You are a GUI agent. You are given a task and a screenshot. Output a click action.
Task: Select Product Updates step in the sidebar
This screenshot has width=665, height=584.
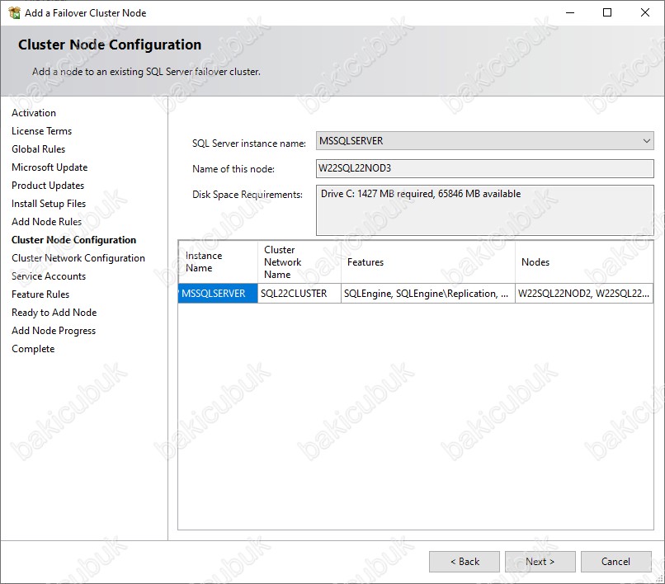pyautogui.click(x=48, y=186)
